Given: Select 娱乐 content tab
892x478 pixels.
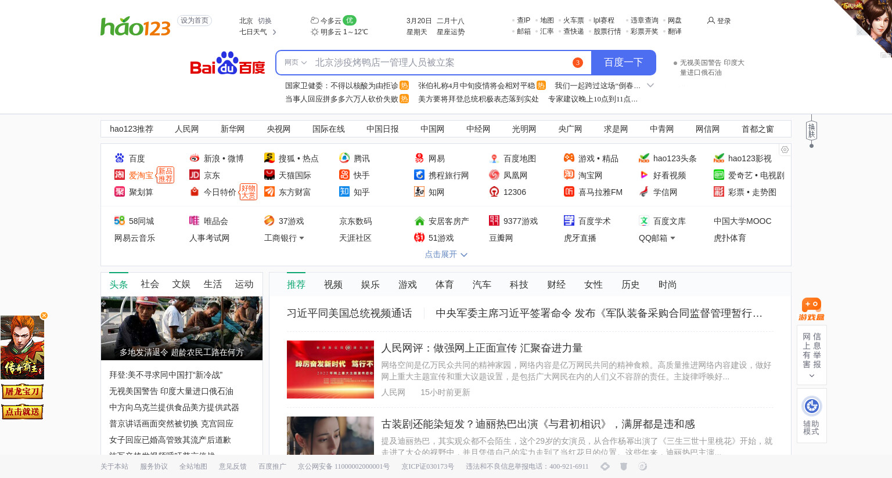Looking at the screenshot, I should (371, 284).
